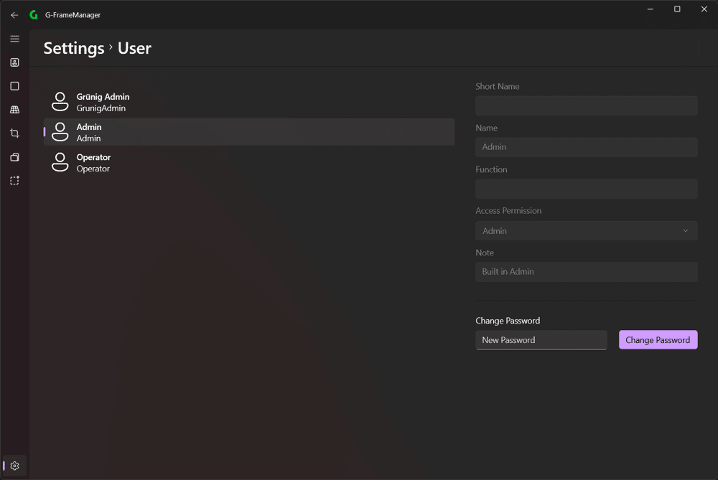Close the G-FrameManager window
This screenshot has height=480, width=718.
(x=704, y=9)
